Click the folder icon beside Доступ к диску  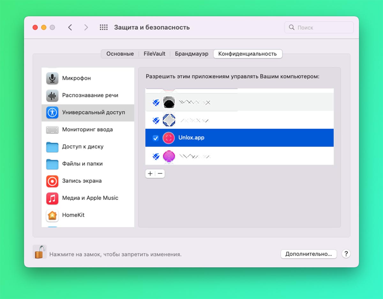click(x=52, y=147)
